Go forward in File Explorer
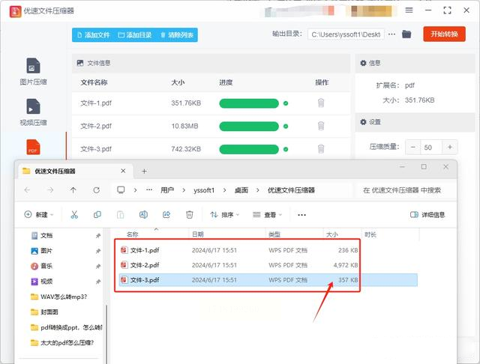Screen dimensions: 480x364 pyautogui.click(x=50, y=190)
